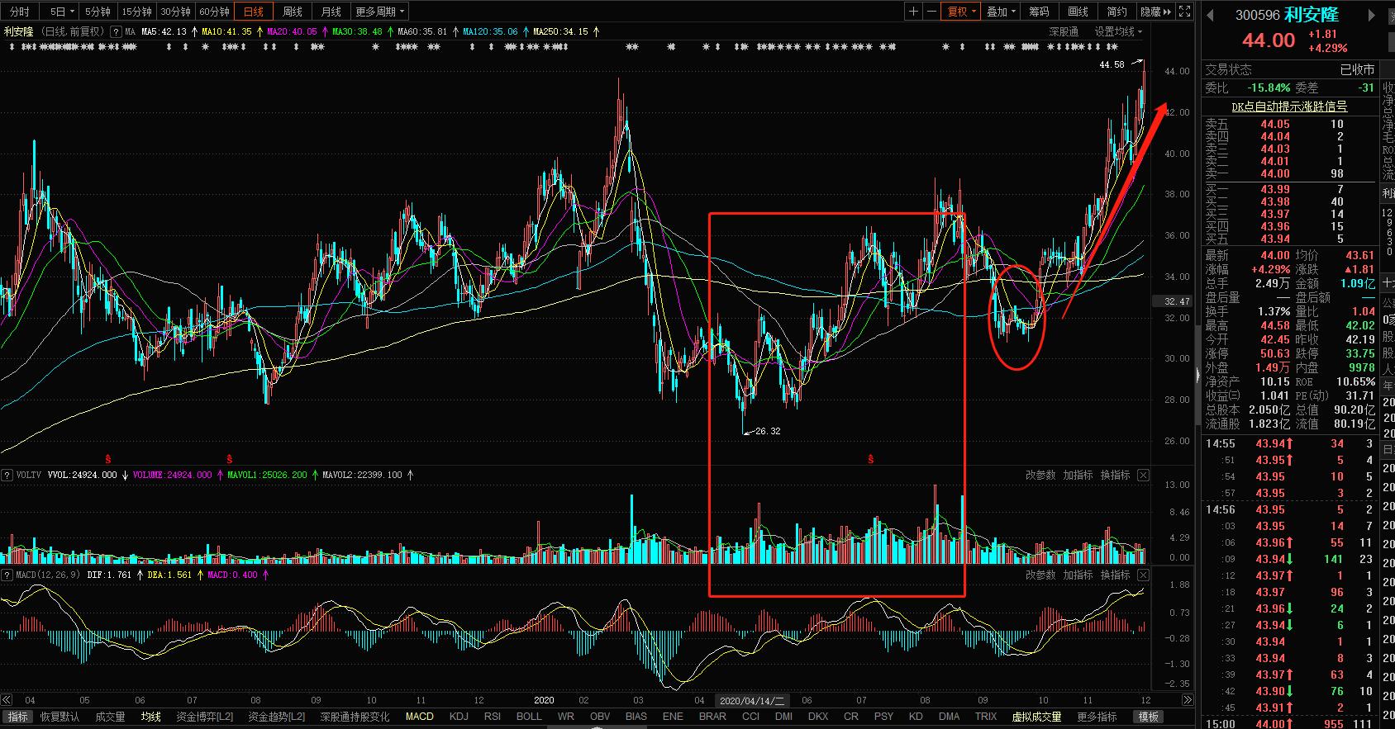Toggle fullscreen chart view icon
Image resolution: width=1395 pixels, height=729 pixels.
pos(1184,12)
